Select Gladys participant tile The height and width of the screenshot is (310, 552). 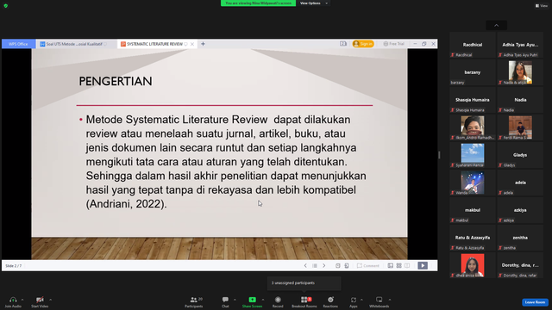(x=520, y=155)
